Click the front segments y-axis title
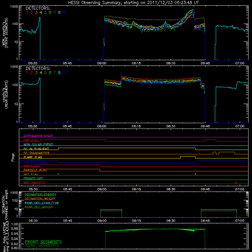This screenshot has width=252, height=252. pos(5,33)
